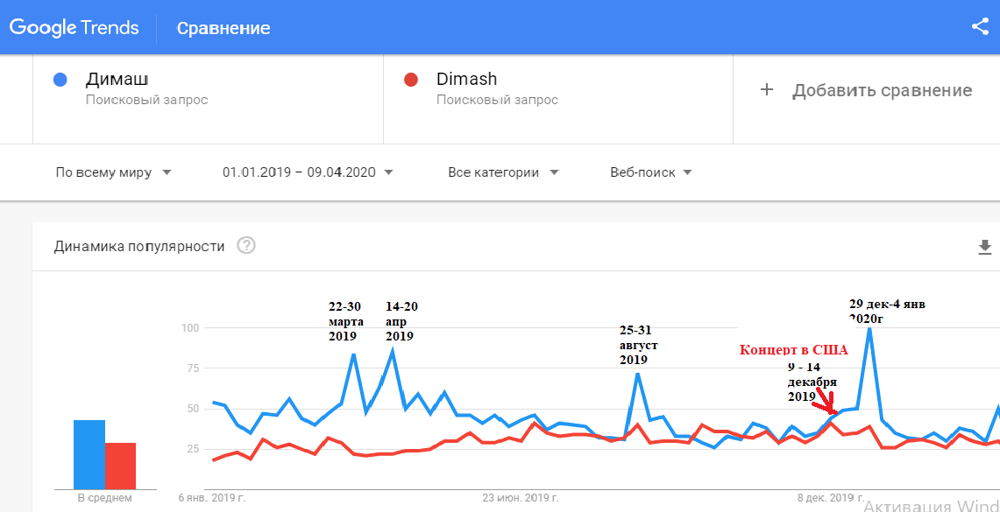Click the red dot next to Dimash
This screenshot has height=512, width=1000.
(411, 81)
